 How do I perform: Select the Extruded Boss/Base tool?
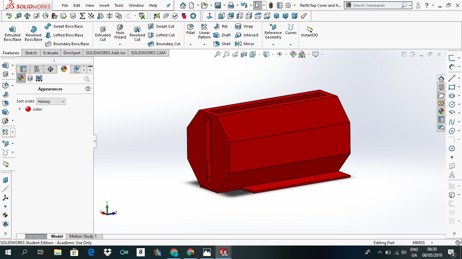(13, 34)
